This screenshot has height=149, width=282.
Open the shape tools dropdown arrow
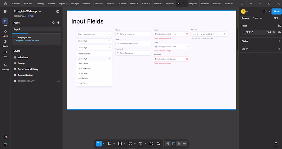124,144
